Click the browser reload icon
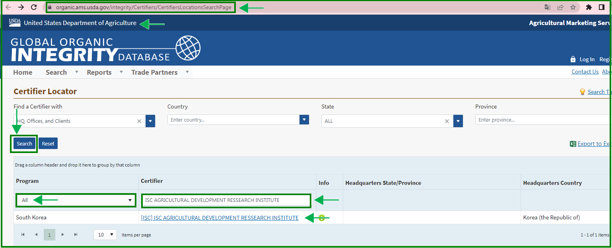 [x=34, y=7]
